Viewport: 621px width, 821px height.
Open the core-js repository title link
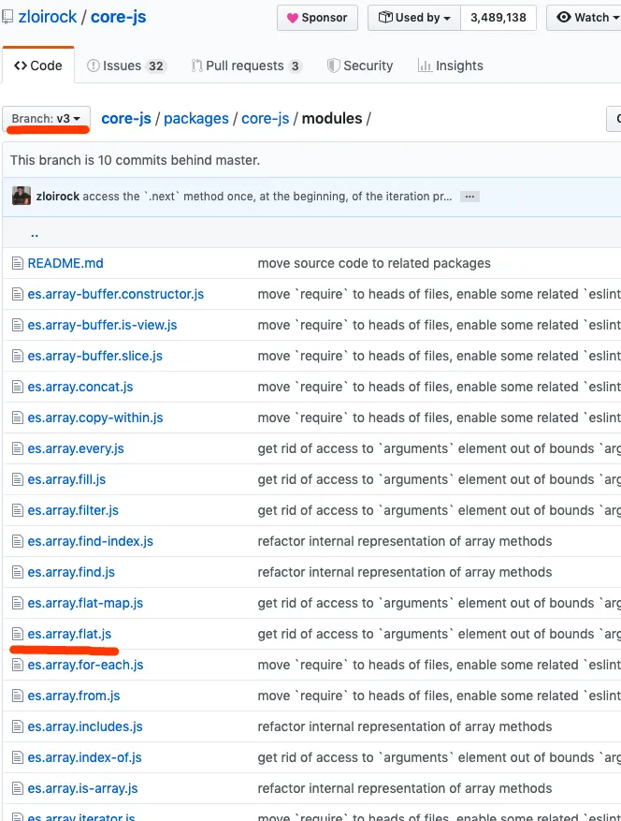[x=118, y=17]
